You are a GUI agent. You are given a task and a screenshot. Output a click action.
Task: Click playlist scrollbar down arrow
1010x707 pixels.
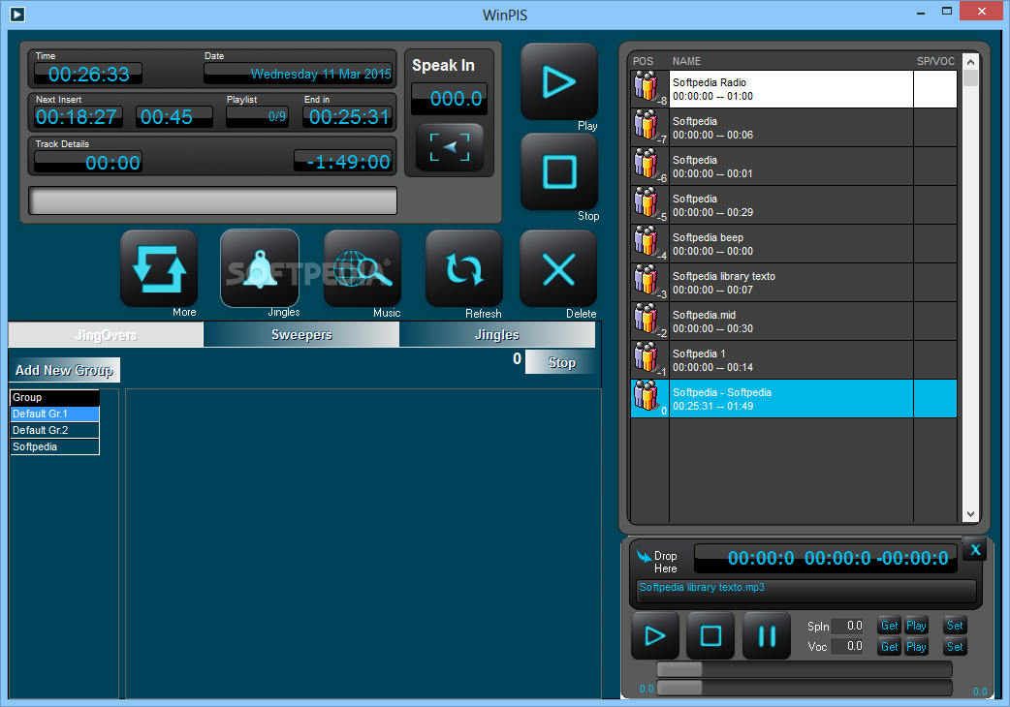(970, 514)
